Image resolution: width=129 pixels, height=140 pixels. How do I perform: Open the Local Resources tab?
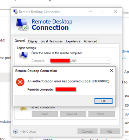coord(52,41)
